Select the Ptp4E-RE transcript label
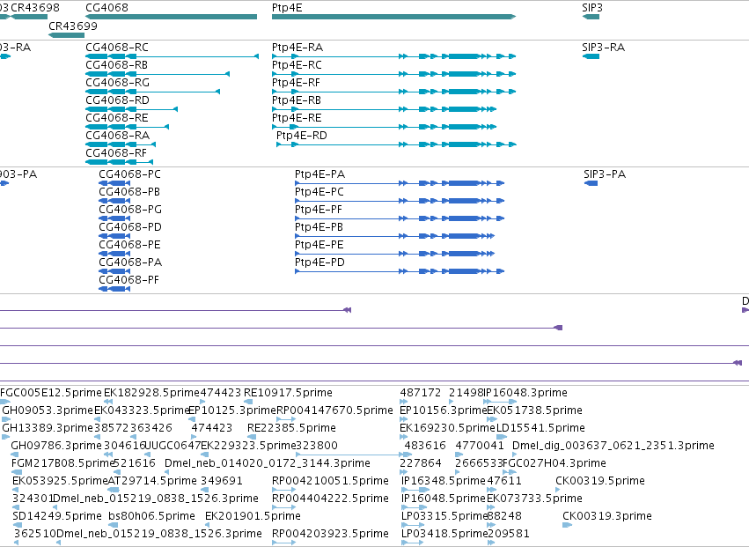 point(296,118)
